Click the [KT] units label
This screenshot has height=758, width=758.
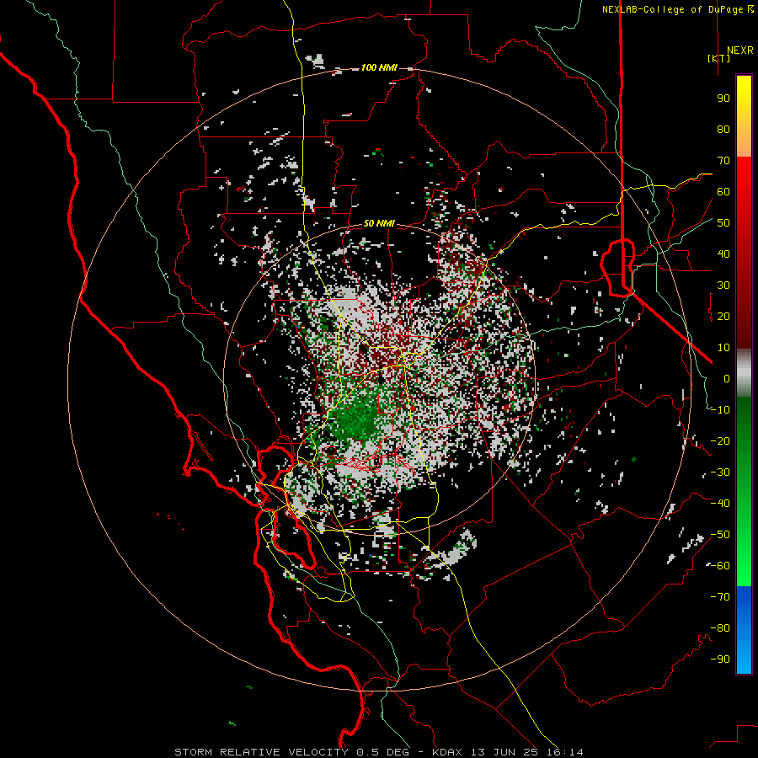point(719,58)
